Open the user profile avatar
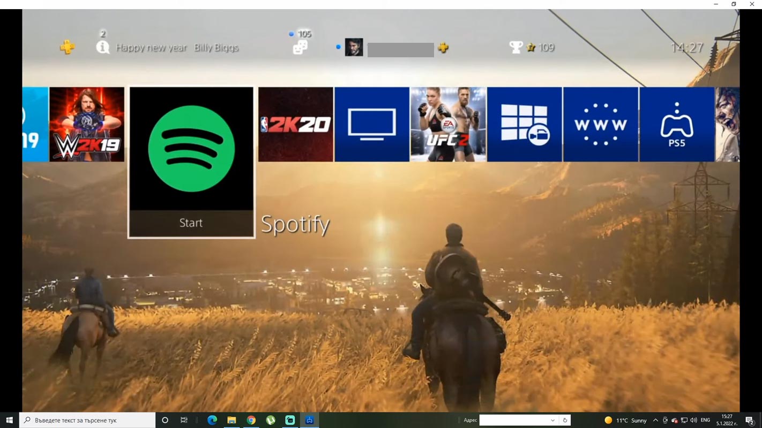This screenshot has width=762, height=428. coord(354,47)
